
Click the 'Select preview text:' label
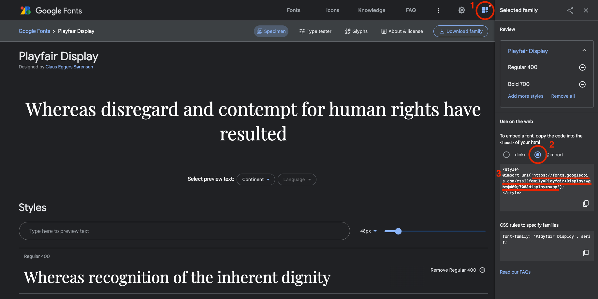pyautogui.click(x=211, y=179)
